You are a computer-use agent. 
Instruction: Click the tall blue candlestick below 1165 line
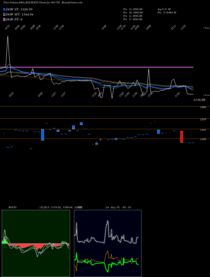(x=42, y=135)
